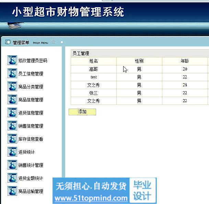Select the name cell 高哥
Image resolution: width=209 pixels, height=204 pixels.
pos(94,69)
